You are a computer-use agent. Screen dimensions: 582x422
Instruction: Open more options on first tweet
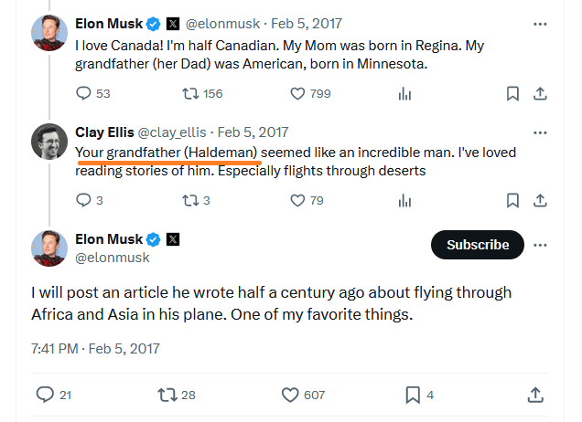[540, 23]
